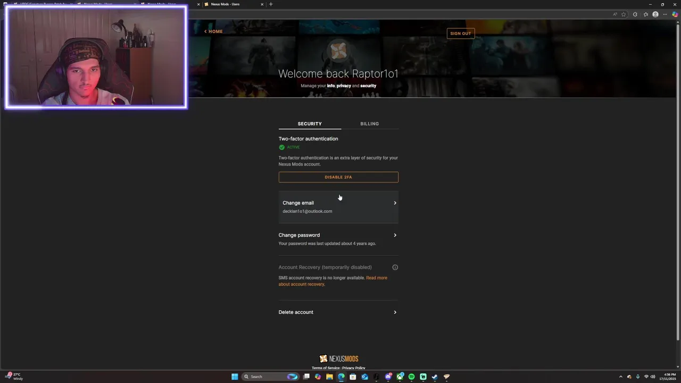Open the Delete account option
681x383 pixels.
click(x=338, y=312)
